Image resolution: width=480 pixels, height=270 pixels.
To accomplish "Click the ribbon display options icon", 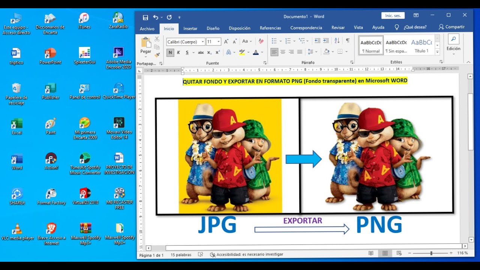I will 416,15.
